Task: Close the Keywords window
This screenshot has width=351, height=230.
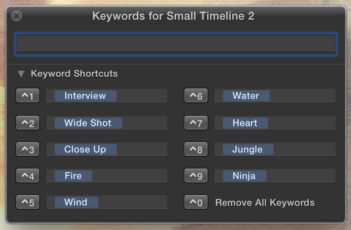Action: click(x=17, y=16)
